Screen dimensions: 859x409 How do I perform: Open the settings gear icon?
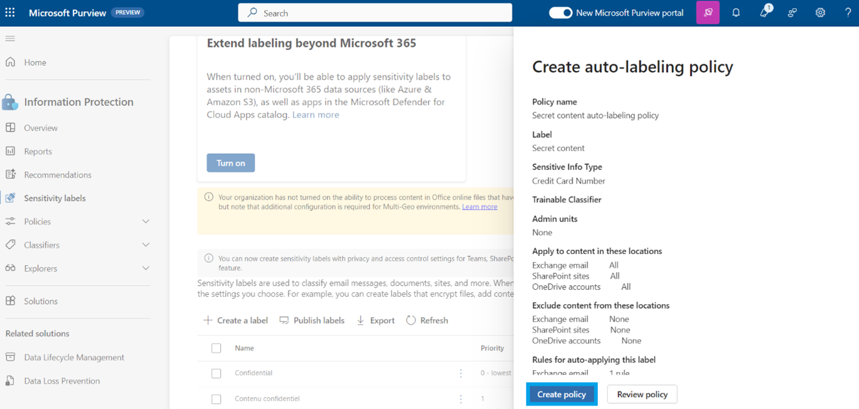click(x=820, y=13)
